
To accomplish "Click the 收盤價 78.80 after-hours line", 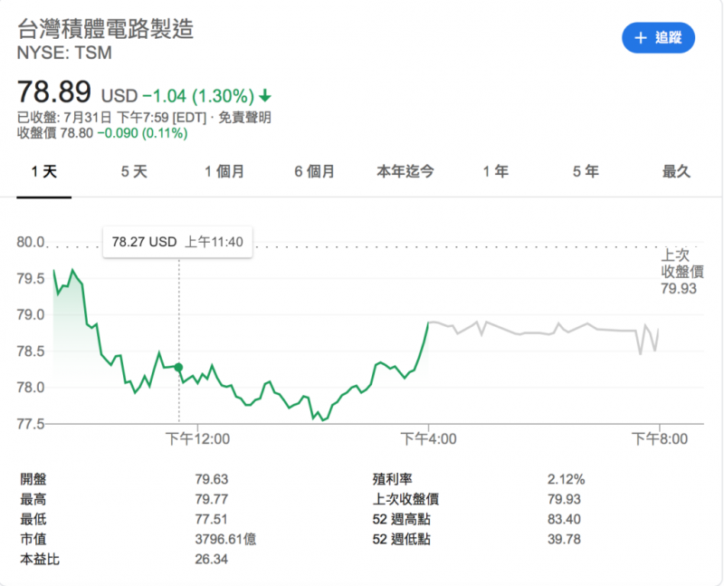I will click(x=102, y=133).
